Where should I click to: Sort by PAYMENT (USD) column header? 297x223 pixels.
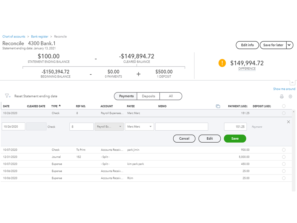click(238, 106)
